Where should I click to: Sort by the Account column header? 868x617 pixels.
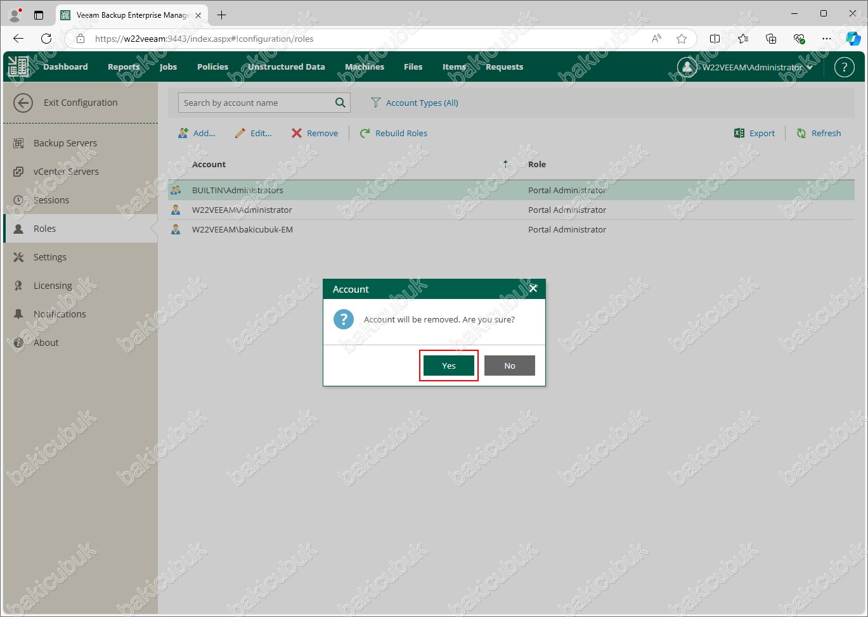(x=209, y=164)
